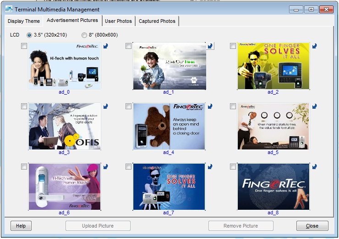Select the blue One Finger Solves thumbnail ad_7
The height and width of the screenshot is (239, 339).
(169, 187)
